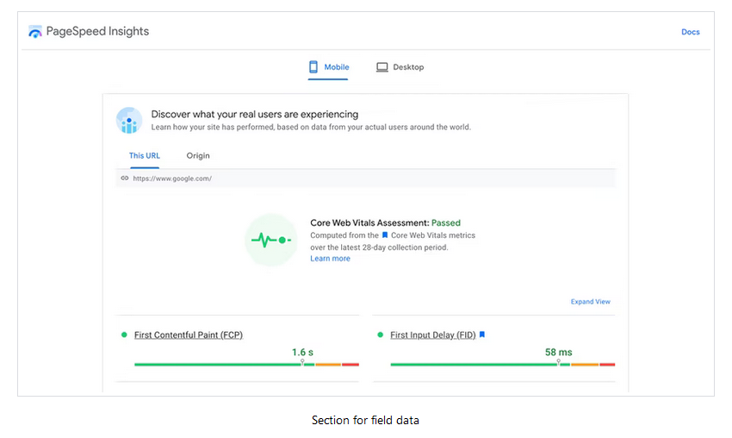
Task: Click the https://www.google.com/ URL text
Action: coord(172,178)
